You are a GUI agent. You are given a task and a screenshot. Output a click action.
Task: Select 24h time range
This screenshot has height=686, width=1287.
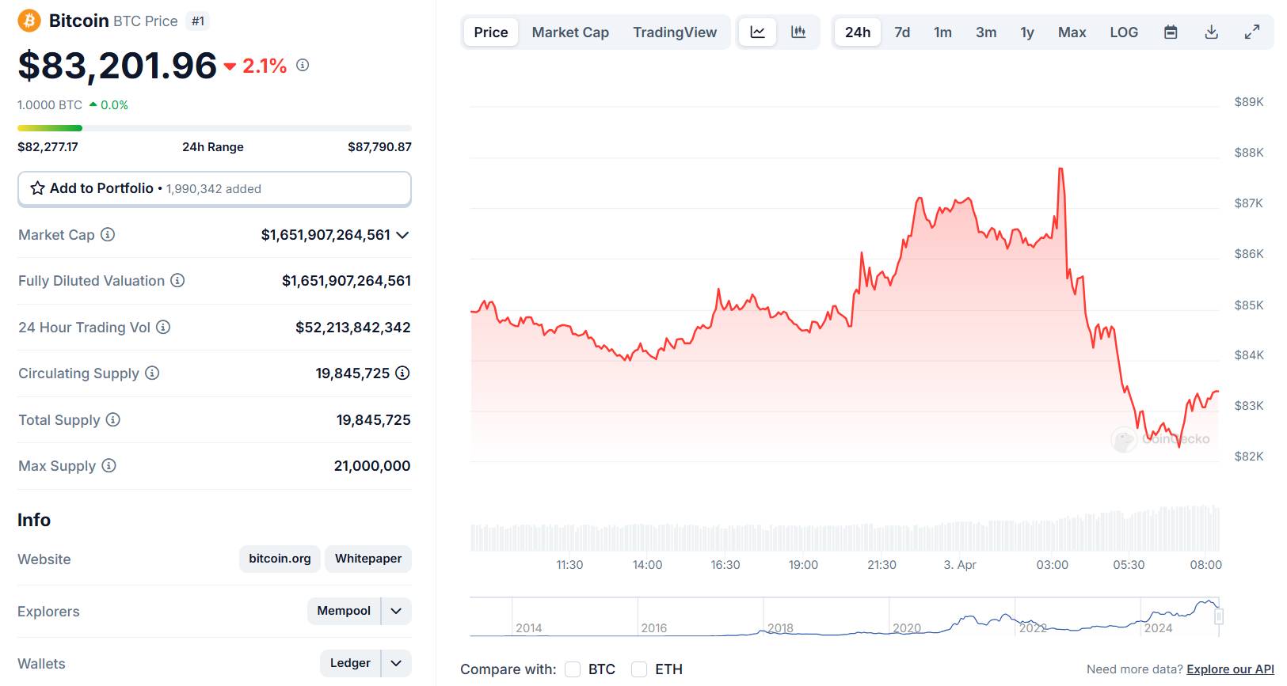pos(858,32)
